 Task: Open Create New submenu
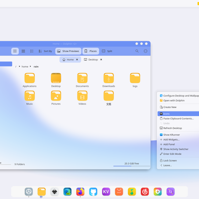pos(179,107)
